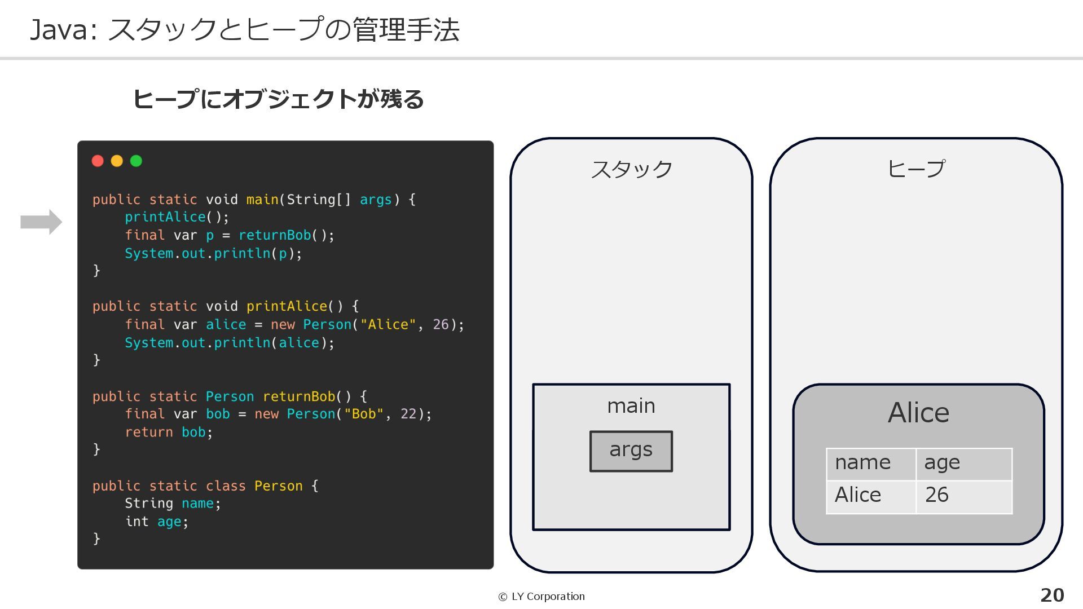Click the 26 value table cell

point(963,496)
